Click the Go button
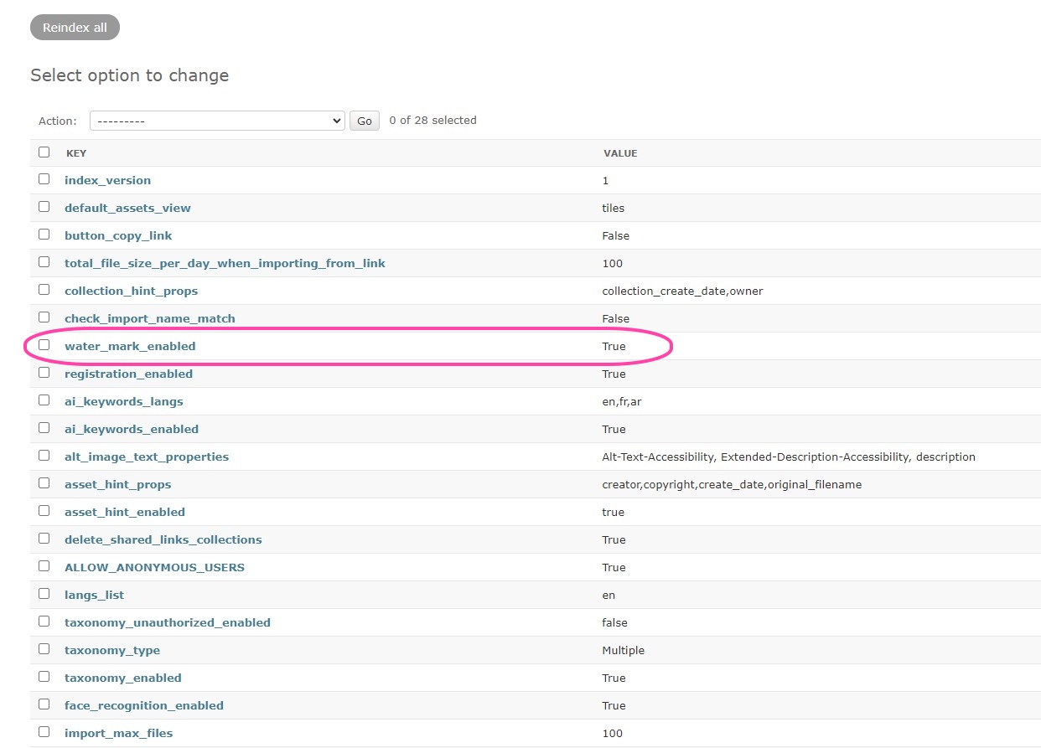This screenshot has width=1041, height=748. point(365,121)
